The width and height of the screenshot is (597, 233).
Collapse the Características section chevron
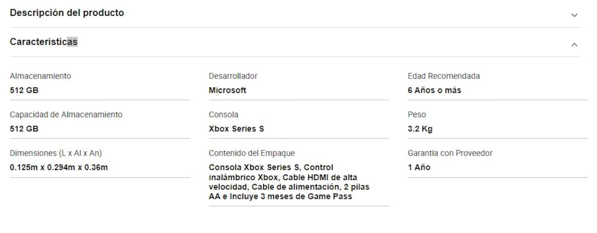click(574, 45)
